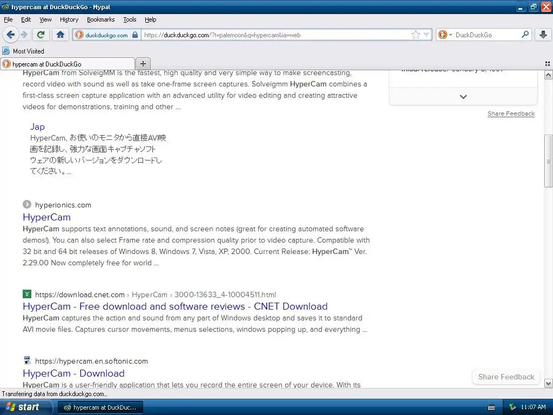Screen dimensions: 553x415
Task: Bookmark this page with the star
Action: pos(416,35)
